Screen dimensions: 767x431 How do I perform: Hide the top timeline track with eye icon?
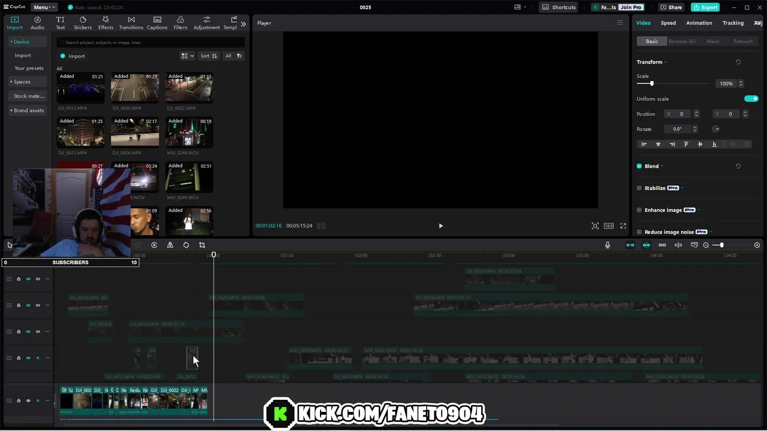pyautogui.click(x=28, y=279)
